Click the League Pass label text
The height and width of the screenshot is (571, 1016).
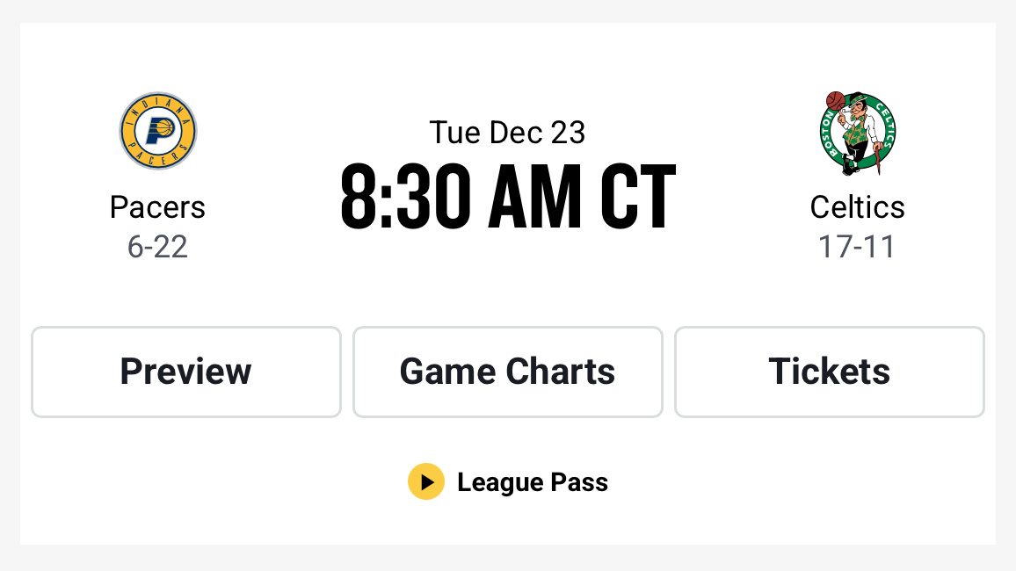(533, 481)
